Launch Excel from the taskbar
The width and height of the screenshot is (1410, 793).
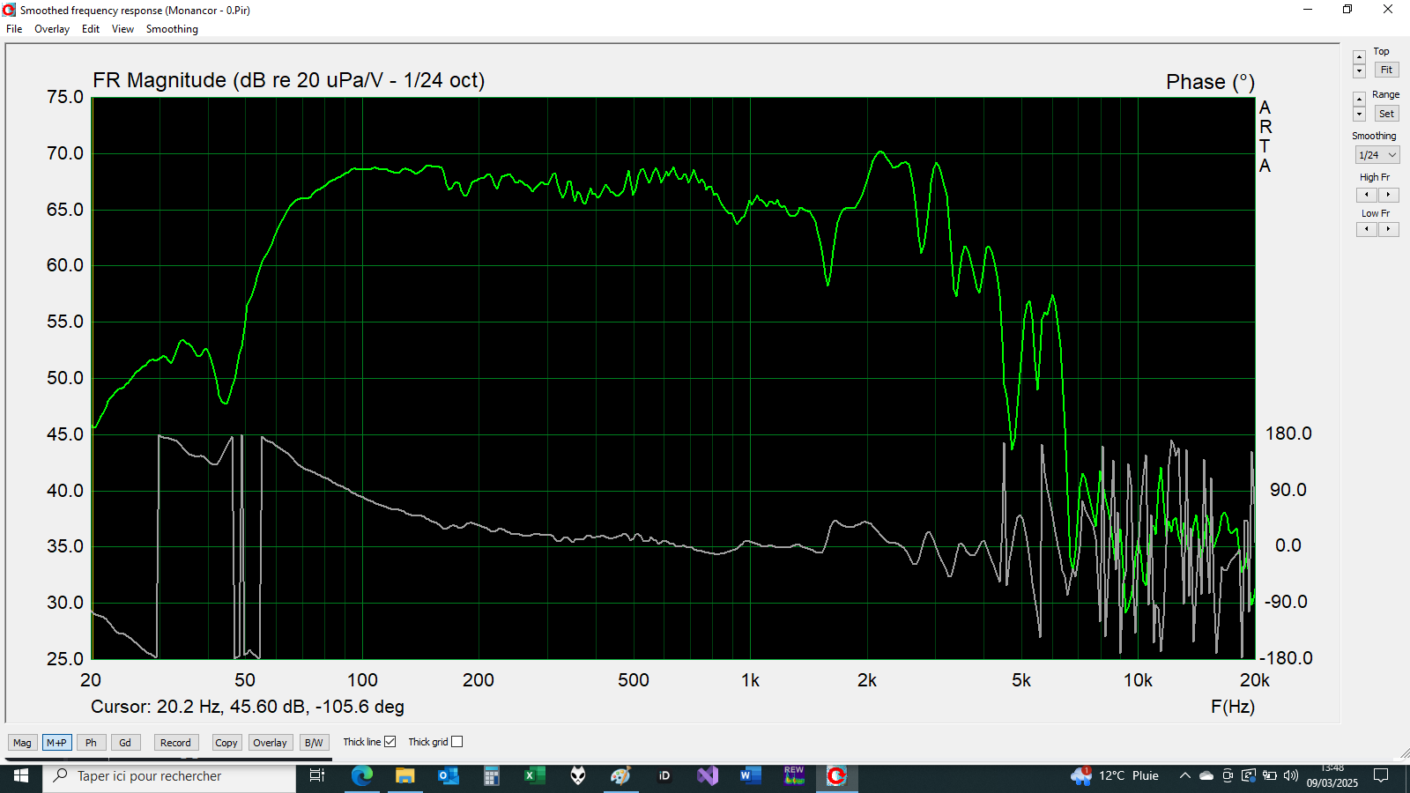pos(534,775)
